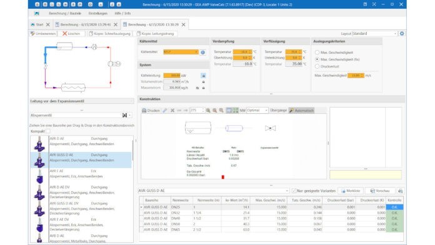The height and width of the screenshot is (245, 435).
Task: Click the ÜBergänge label in Konstruktion toolbar
Action: click(278, 111)
